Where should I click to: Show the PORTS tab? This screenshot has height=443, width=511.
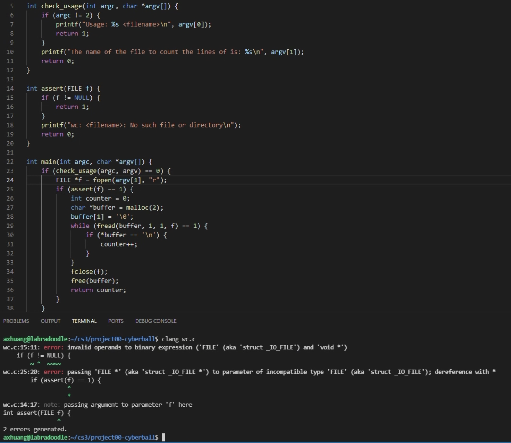click(116, 321)
